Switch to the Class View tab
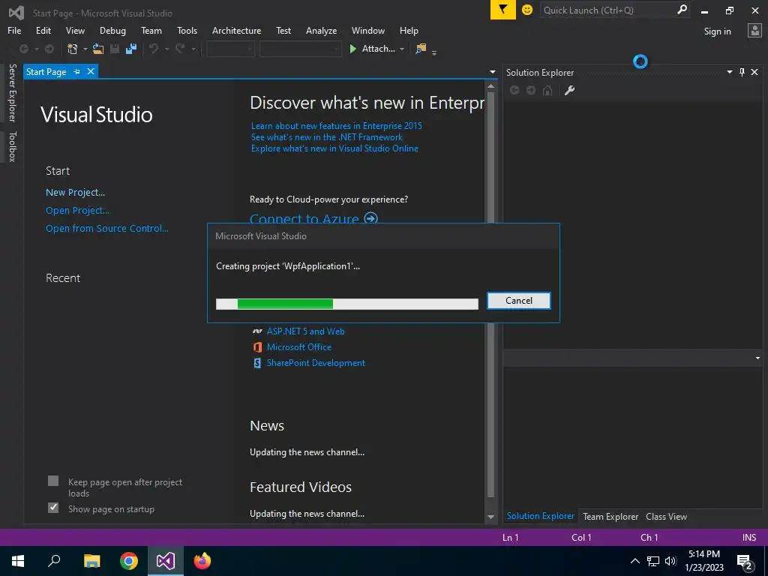768x576 pixels. click(x=666, y=516)
